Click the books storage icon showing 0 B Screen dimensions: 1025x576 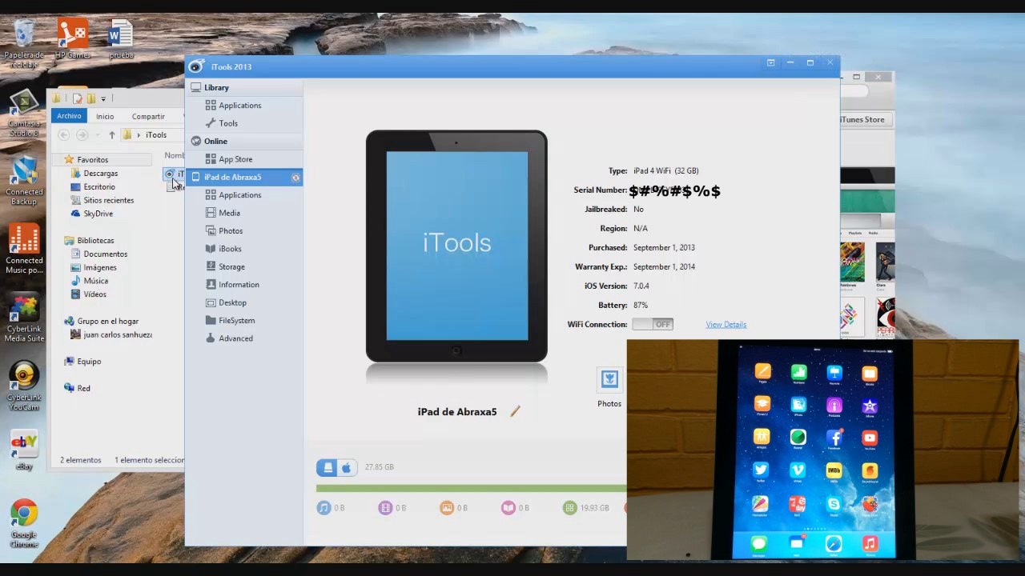click(508, 507)
